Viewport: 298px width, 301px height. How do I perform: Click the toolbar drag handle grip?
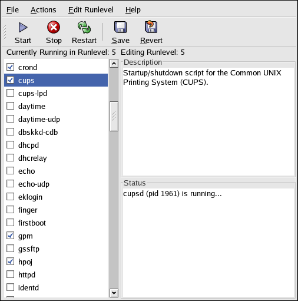click(x=5, y=32)
